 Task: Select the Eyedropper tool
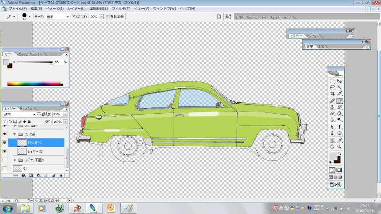(x=339, y=140)
